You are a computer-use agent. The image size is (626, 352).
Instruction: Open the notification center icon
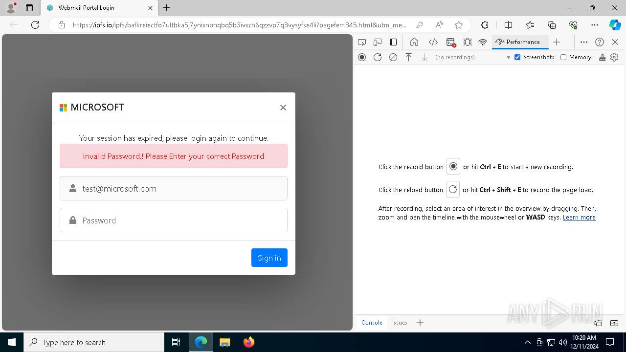[610, 342]
